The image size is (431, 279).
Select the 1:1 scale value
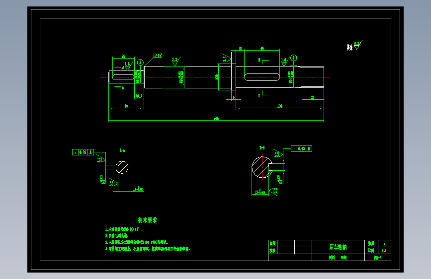click(x=384, y=250)
